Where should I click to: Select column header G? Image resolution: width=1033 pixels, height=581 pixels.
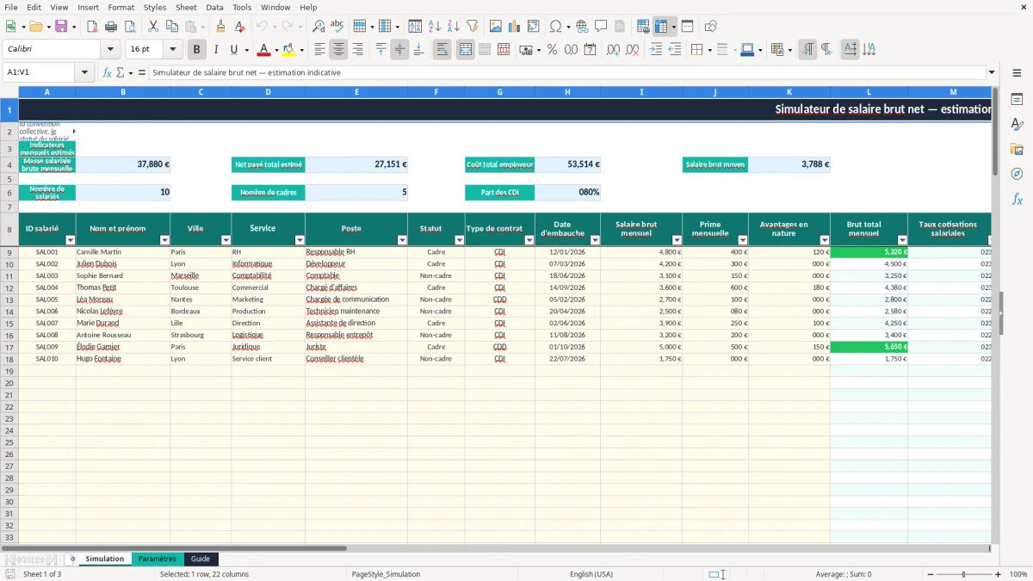pos(500,91)
